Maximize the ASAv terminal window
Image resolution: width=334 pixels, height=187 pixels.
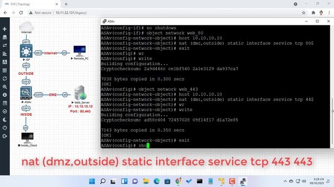[317, 21]
